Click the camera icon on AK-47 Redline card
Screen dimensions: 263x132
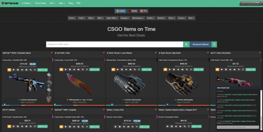pos(9,126)
